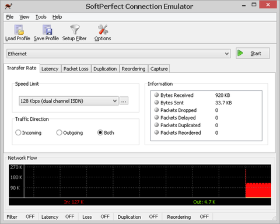The height and width of the screenshot is (224, 280).
Task: Expand the Ethernet adapter dropdown
Action: 118,54
